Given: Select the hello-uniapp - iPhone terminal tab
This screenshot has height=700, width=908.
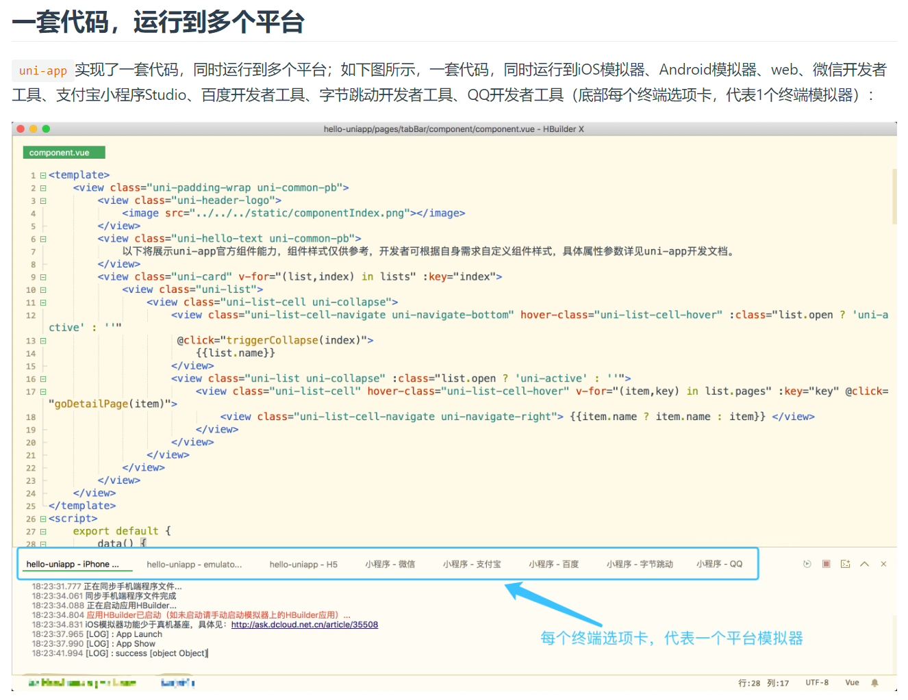Looking at the screenshot, I should [x=73, y=565].
